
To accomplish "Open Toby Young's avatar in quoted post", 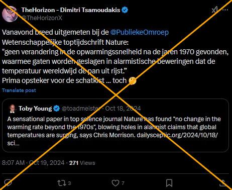I will (12, 109).
